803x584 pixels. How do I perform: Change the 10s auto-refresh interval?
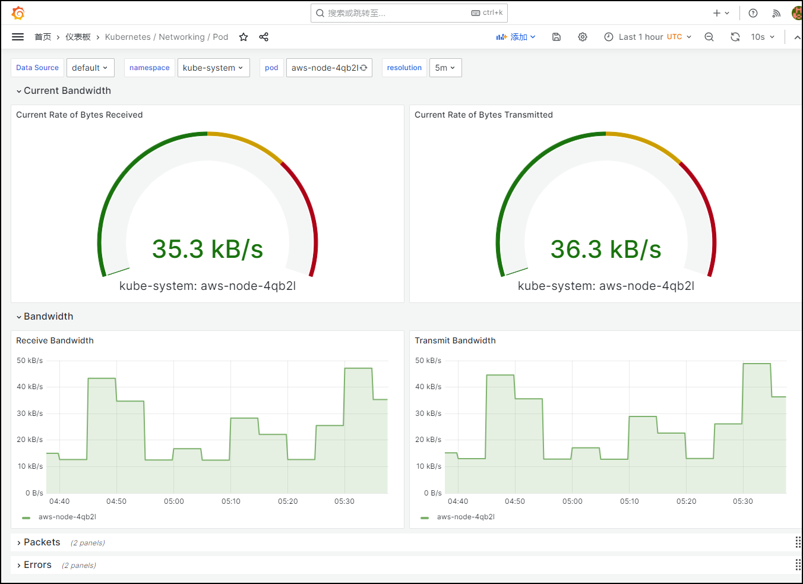pos(763,37)
